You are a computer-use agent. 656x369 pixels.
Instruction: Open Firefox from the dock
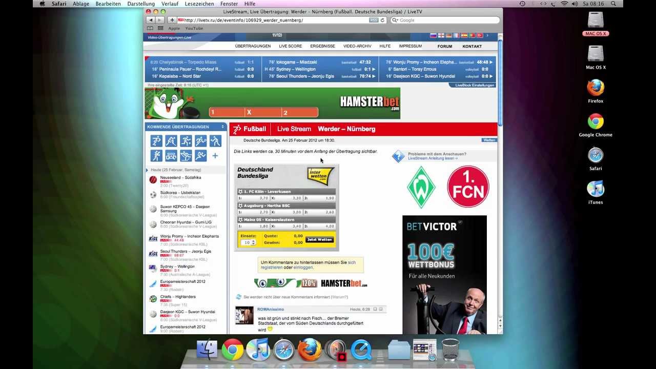310,351
